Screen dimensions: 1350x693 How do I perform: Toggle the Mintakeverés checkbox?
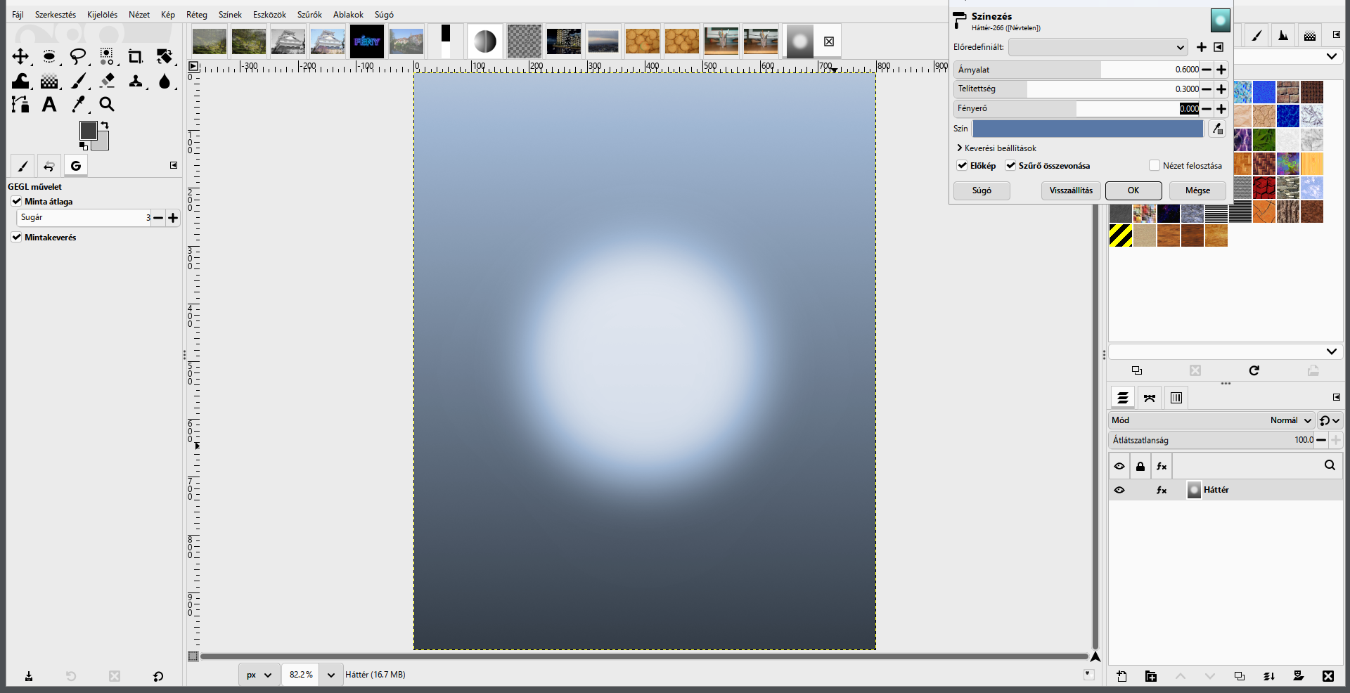(17, 237)
